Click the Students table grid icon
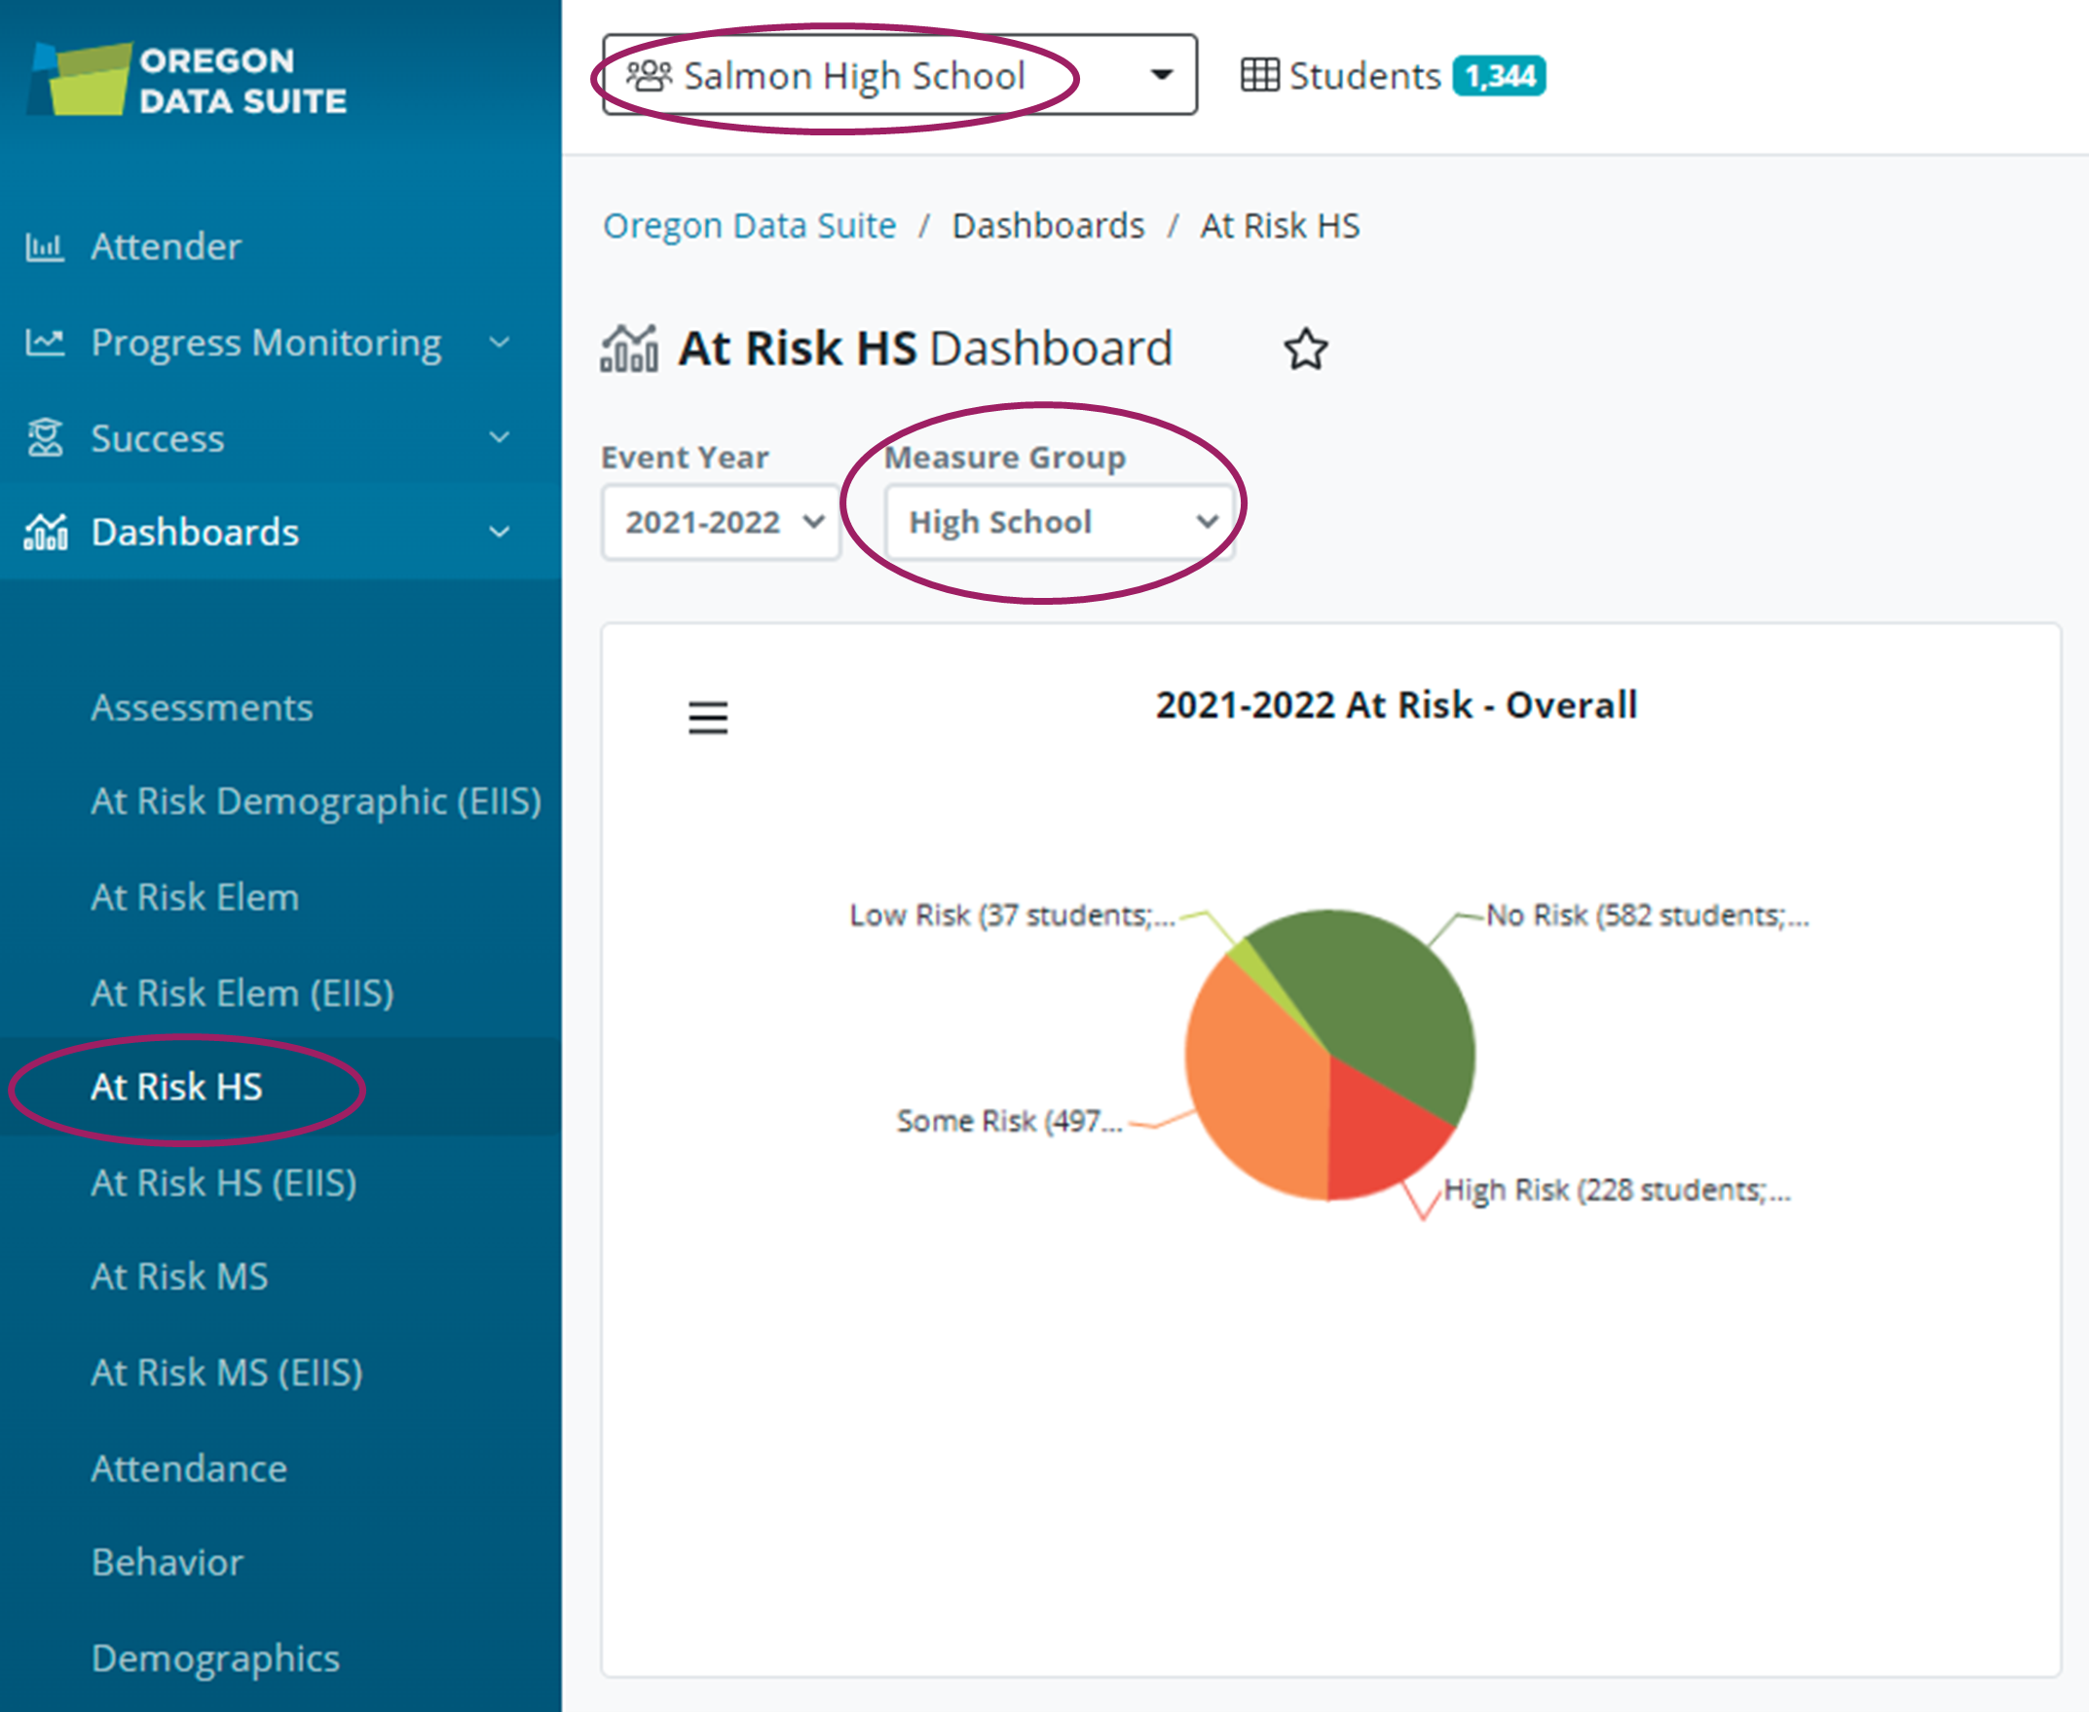Image resolution: width=2089 pixels, height=1712 pixels. tap(1259, 76)
